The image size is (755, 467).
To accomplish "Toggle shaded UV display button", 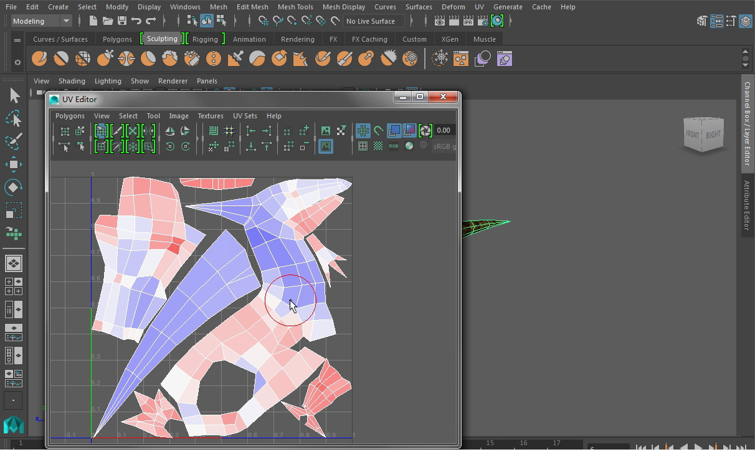I will 394,131.
